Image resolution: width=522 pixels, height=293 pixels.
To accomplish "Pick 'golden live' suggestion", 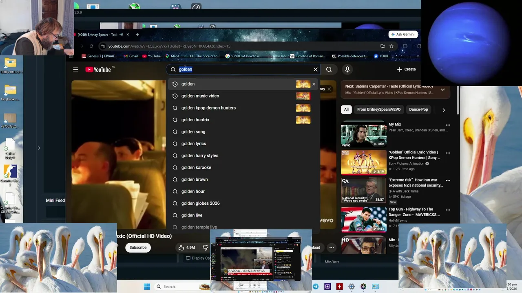I will pyautogui.click(x=243, y=215).
